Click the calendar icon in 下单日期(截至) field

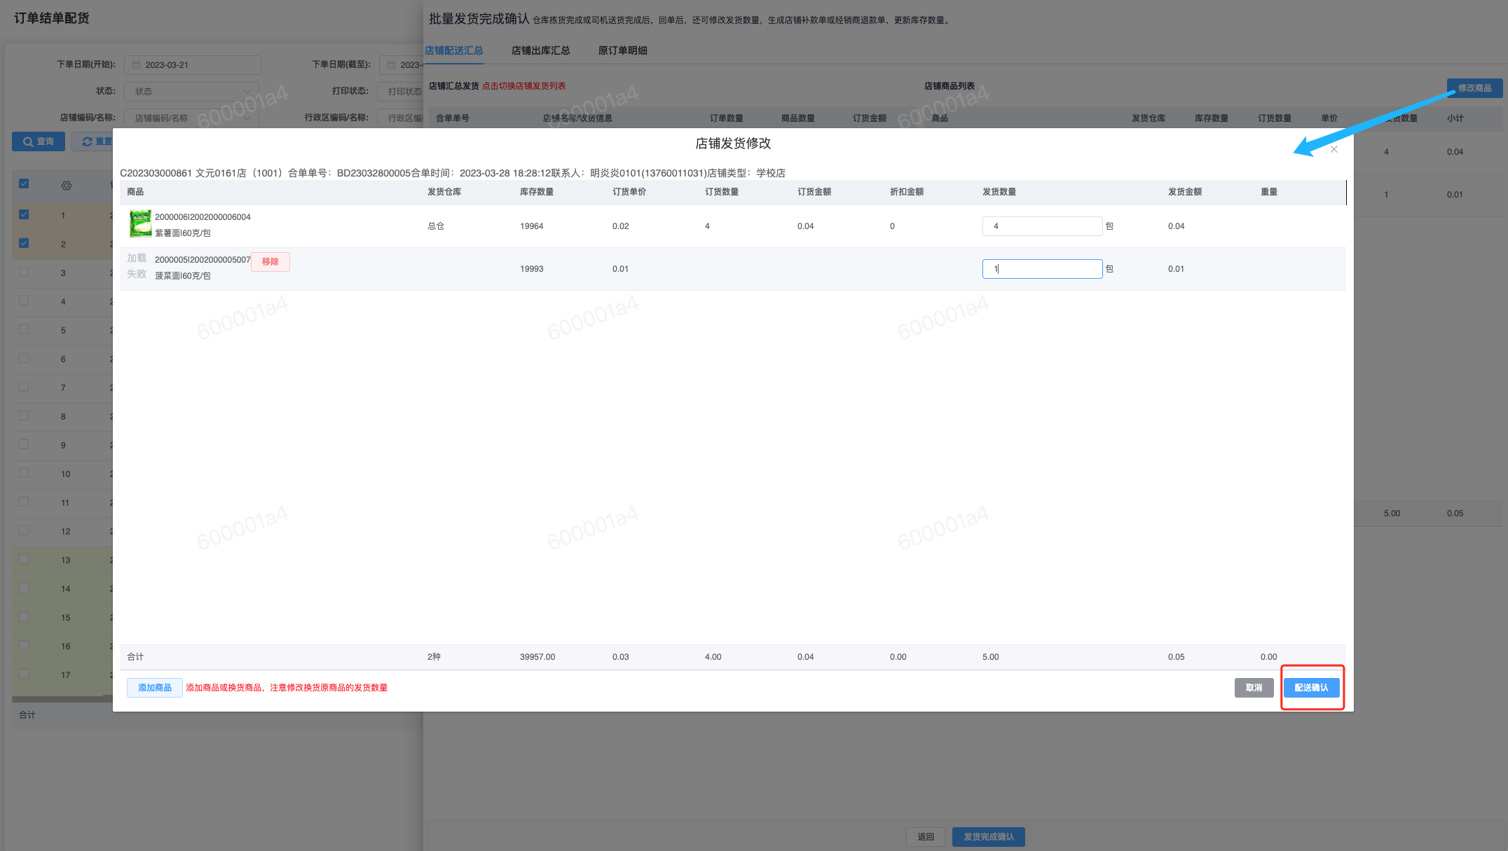392,65
